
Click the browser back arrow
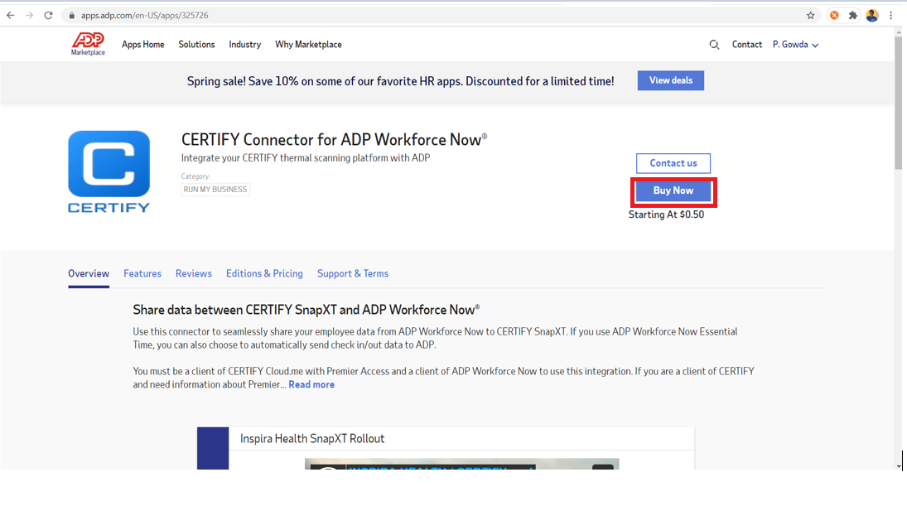pos(11,16)
